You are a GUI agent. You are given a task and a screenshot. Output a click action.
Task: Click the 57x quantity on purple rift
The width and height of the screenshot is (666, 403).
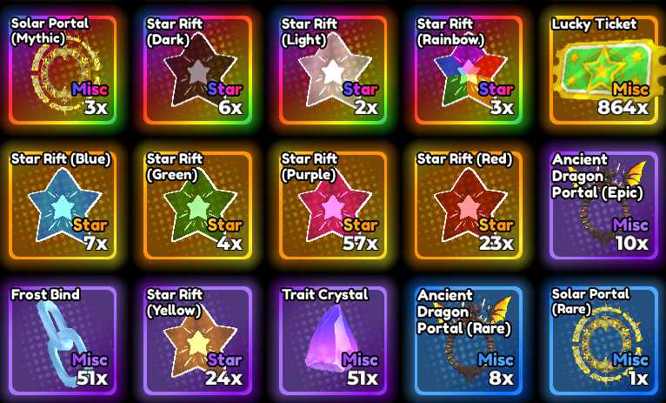click(360, 243)
